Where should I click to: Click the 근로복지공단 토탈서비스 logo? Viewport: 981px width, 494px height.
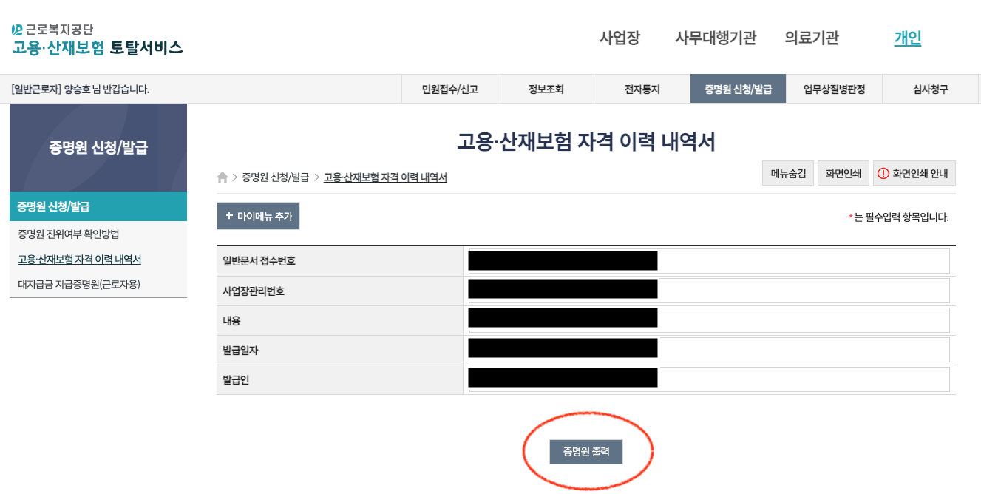point(89,37)
